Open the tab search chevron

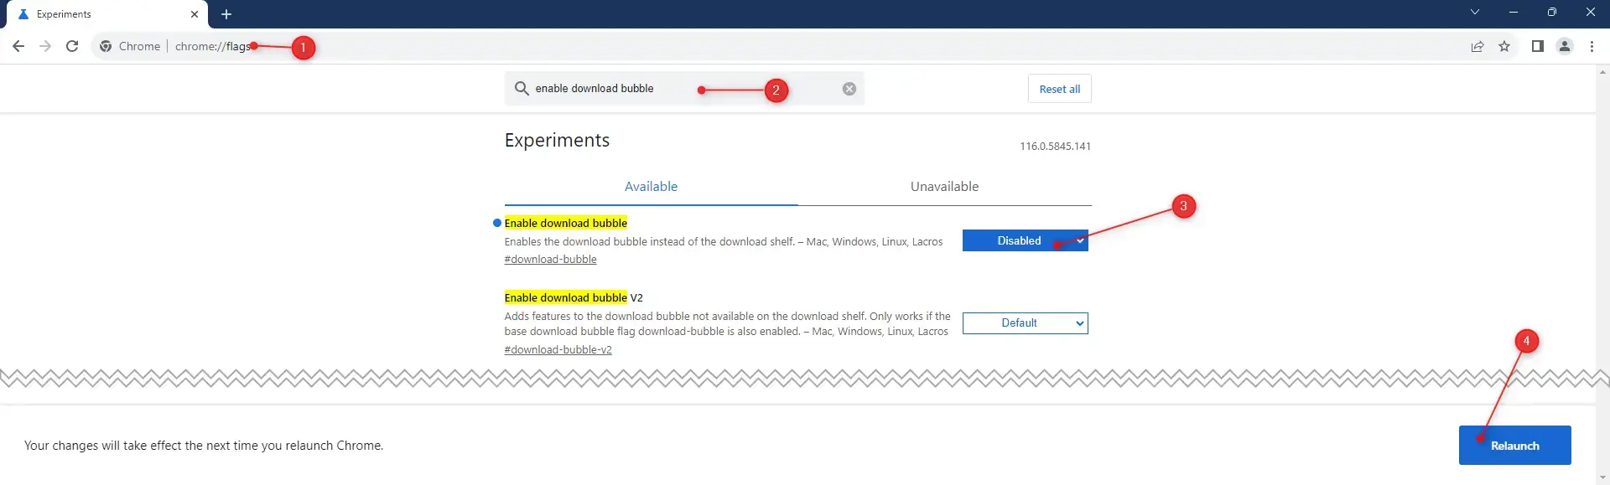[x=1475, y=12]
